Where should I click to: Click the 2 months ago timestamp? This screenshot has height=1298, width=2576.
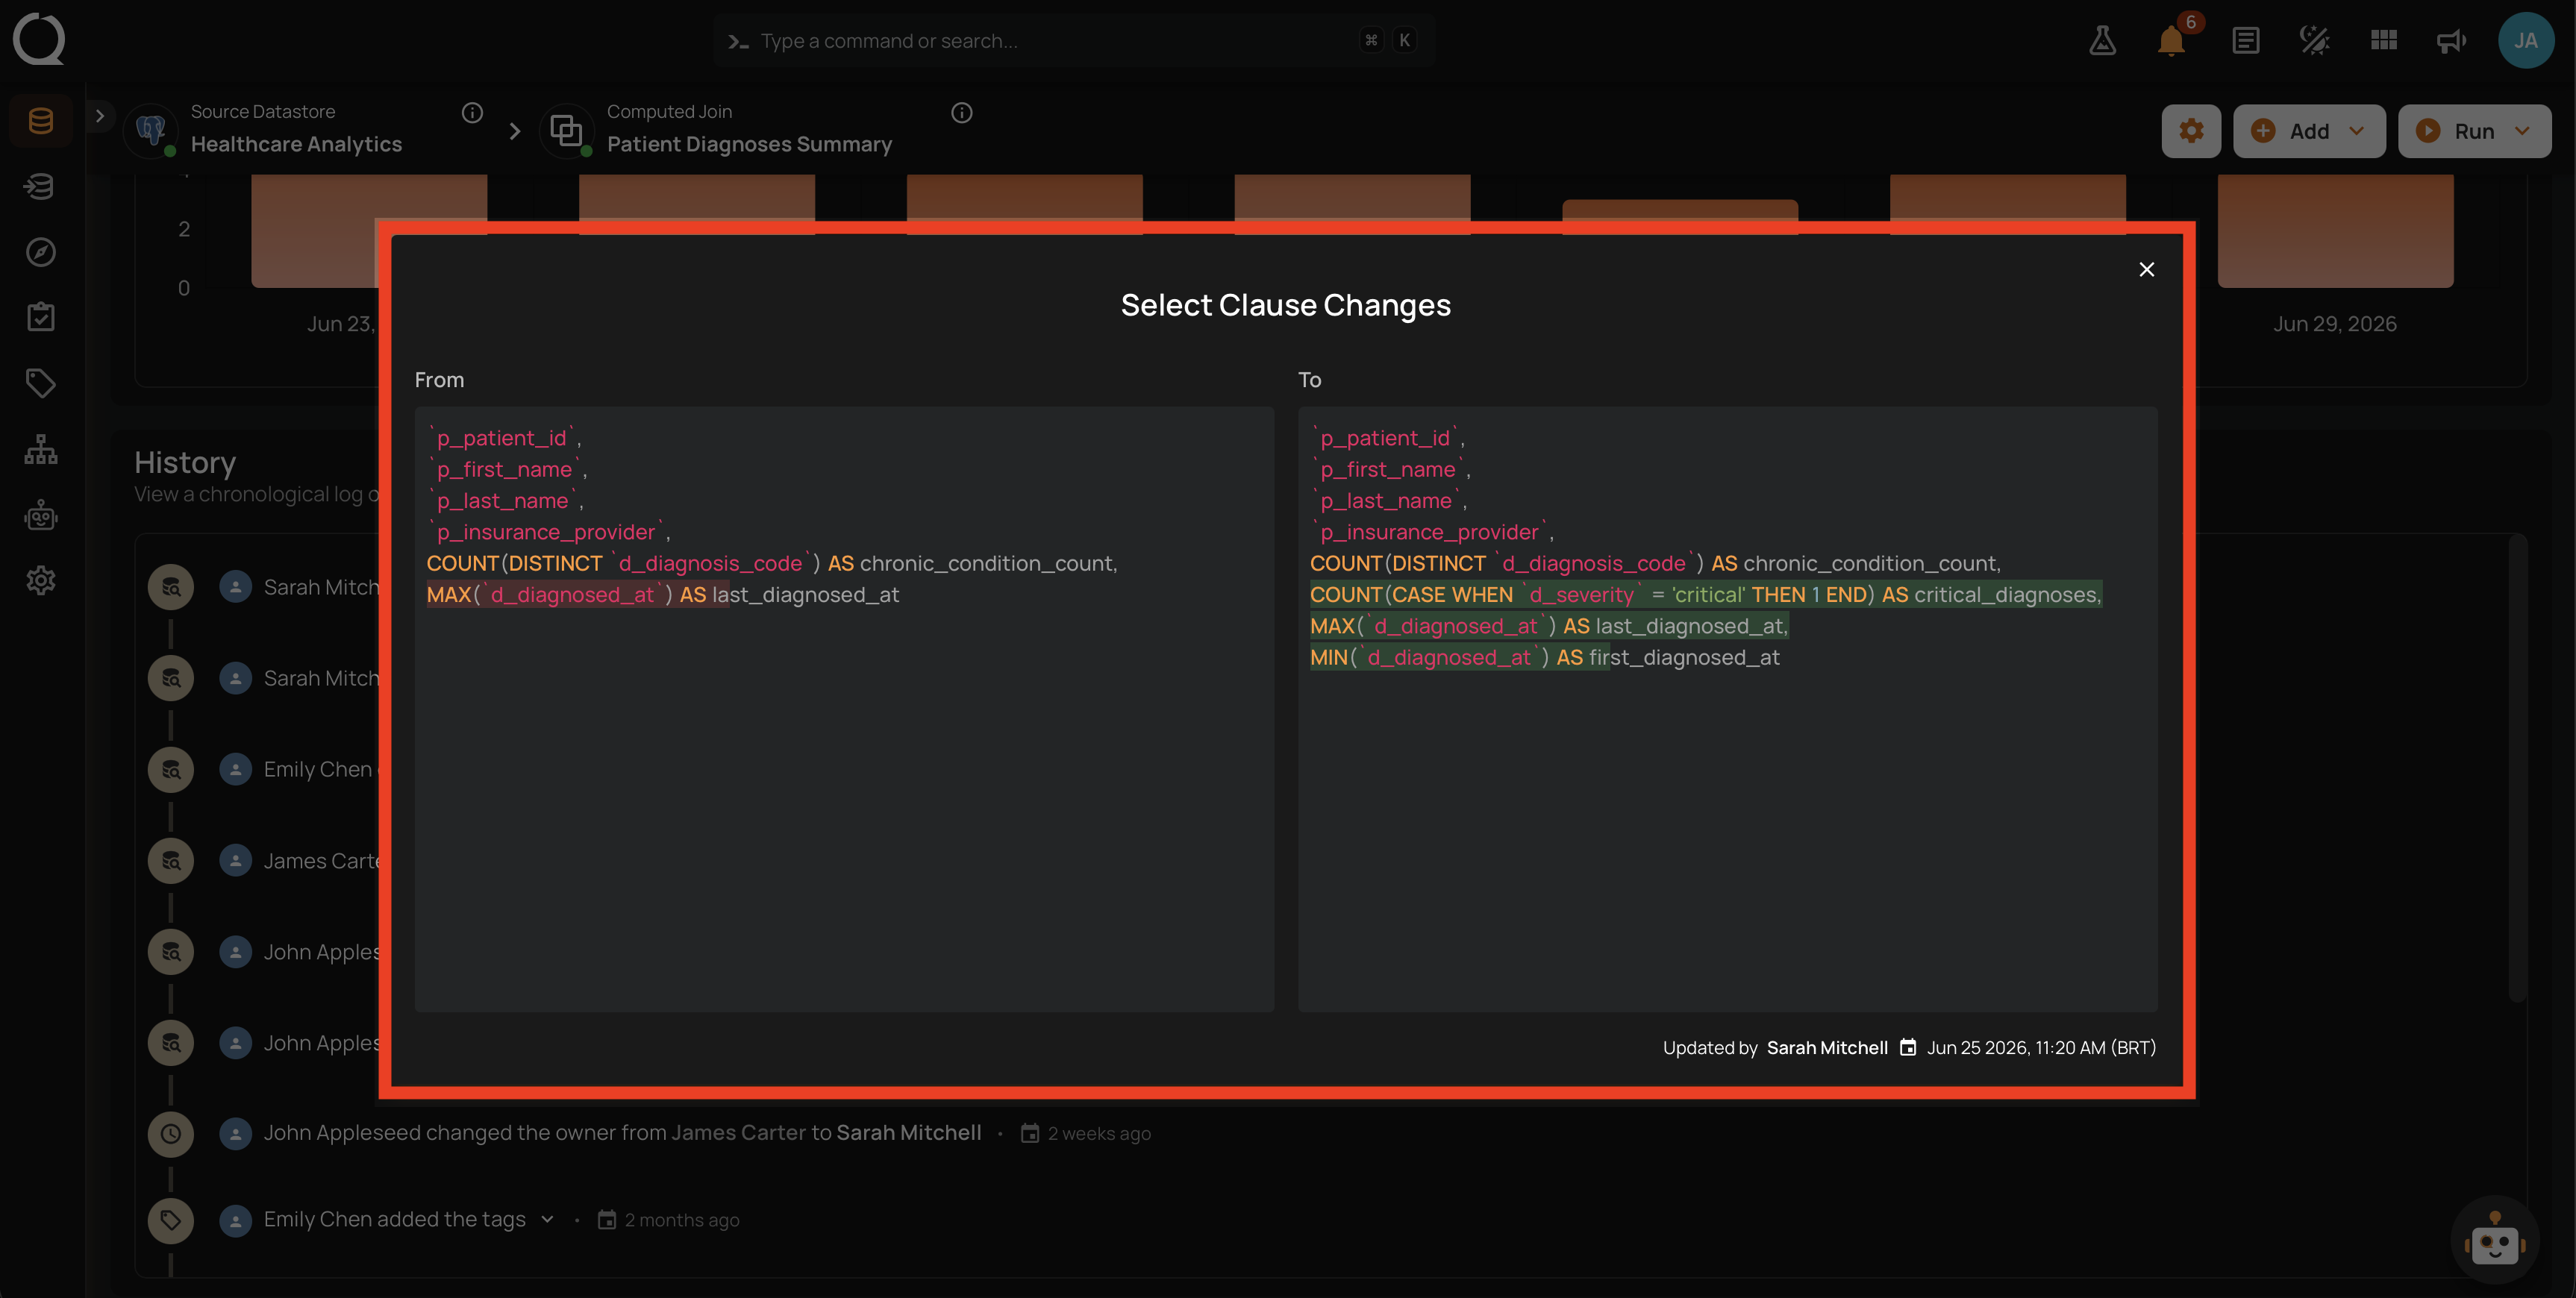tap(681, 1220)
